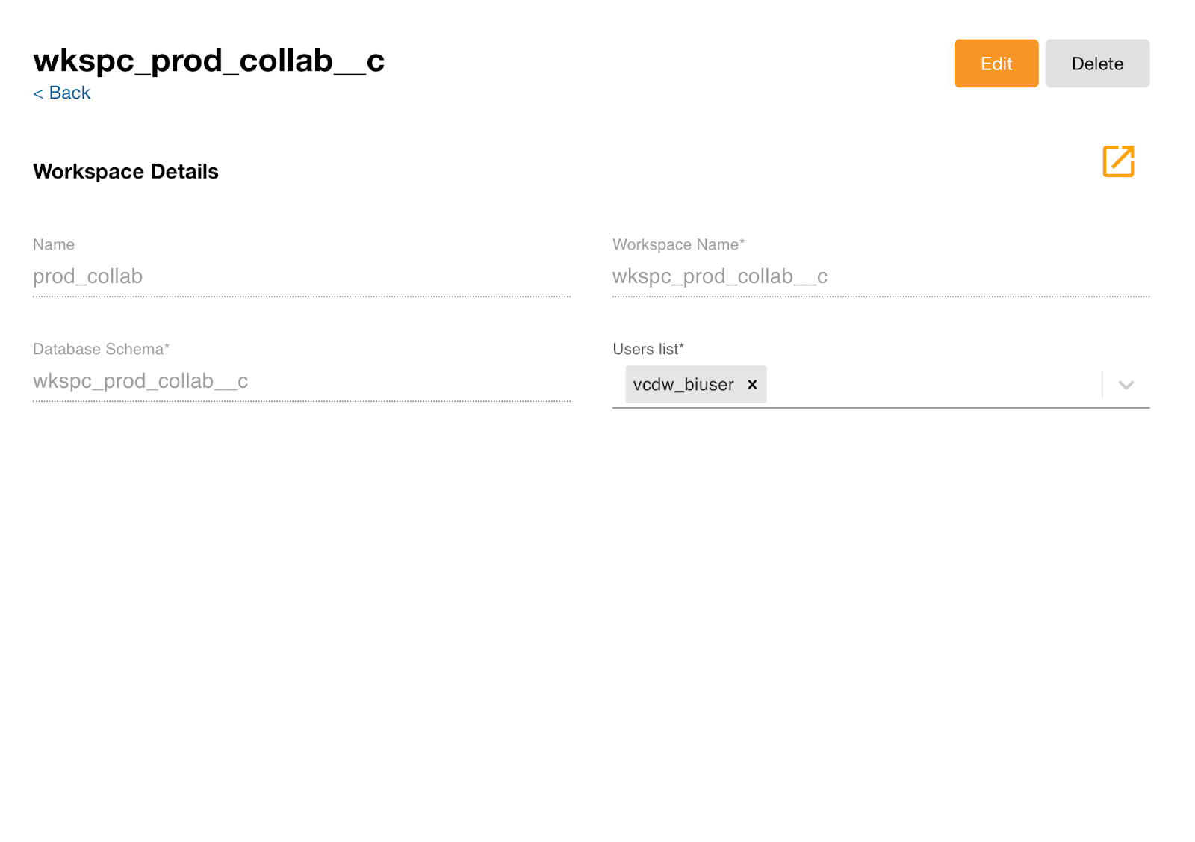Click the Database Schema* label
Image resolution: width=1195 pixels, height=842 pixels.
tap(101, 349)
